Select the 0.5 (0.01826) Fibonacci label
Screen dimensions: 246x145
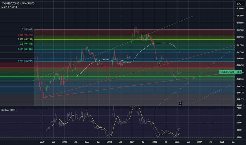(x=26, y=44)
